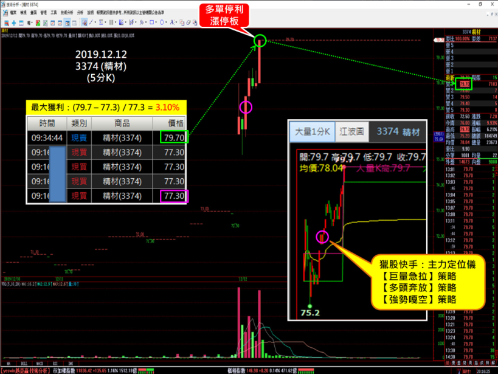Open the 畫面 menu
498x374 pixels.
tap(33, 13)
